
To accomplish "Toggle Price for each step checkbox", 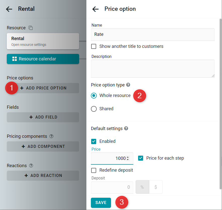I will [x=141, y=158].
